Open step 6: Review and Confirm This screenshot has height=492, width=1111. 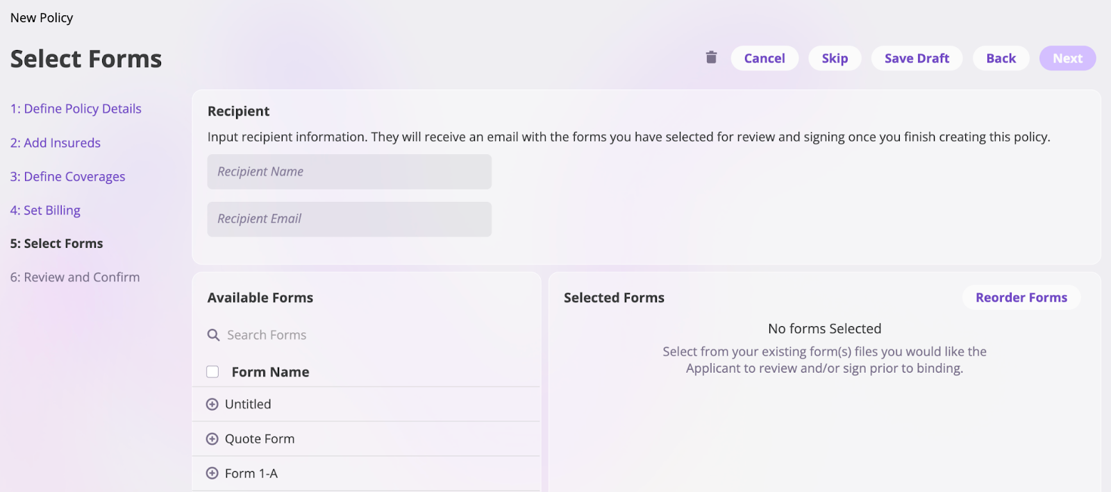point(75,278)
